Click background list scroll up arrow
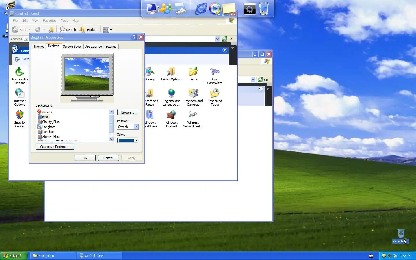Screen dimensions: 416x260 [x=111, y=112]
